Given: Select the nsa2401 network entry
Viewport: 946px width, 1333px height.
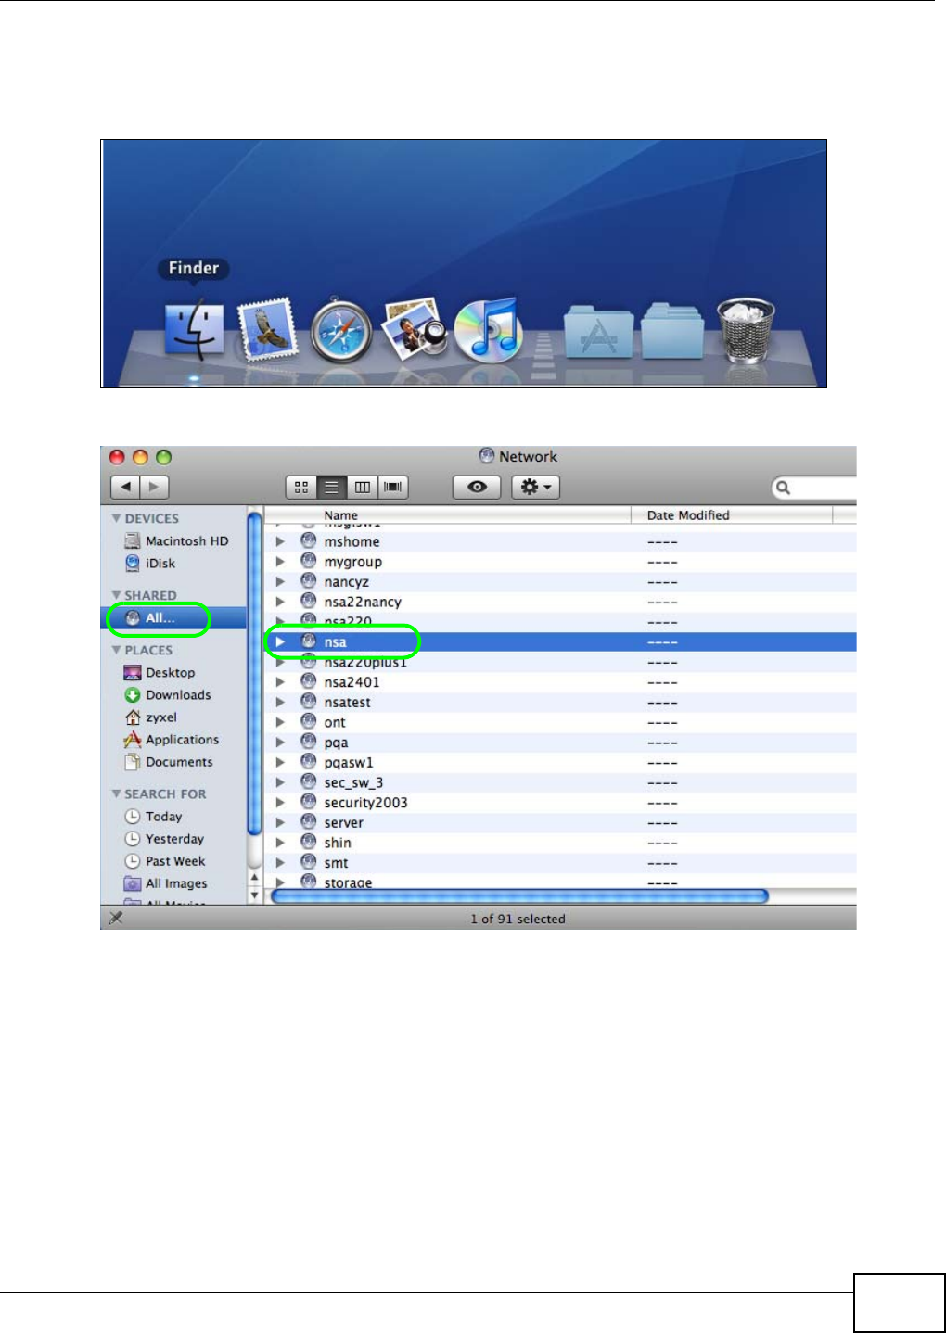Looking at the screenshot, I should coord(560,682).
